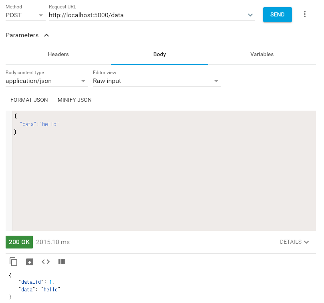
Task: Click the 200 OK status badge
Action: (19, 242)
